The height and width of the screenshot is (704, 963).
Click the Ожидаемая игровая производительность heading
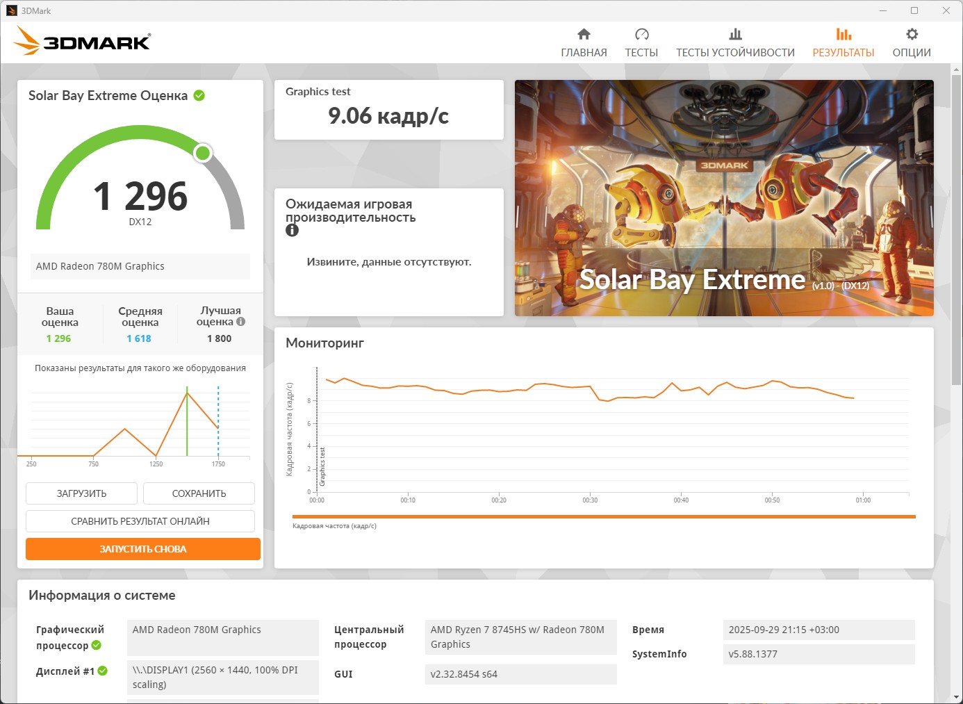(x=351, y=211)
